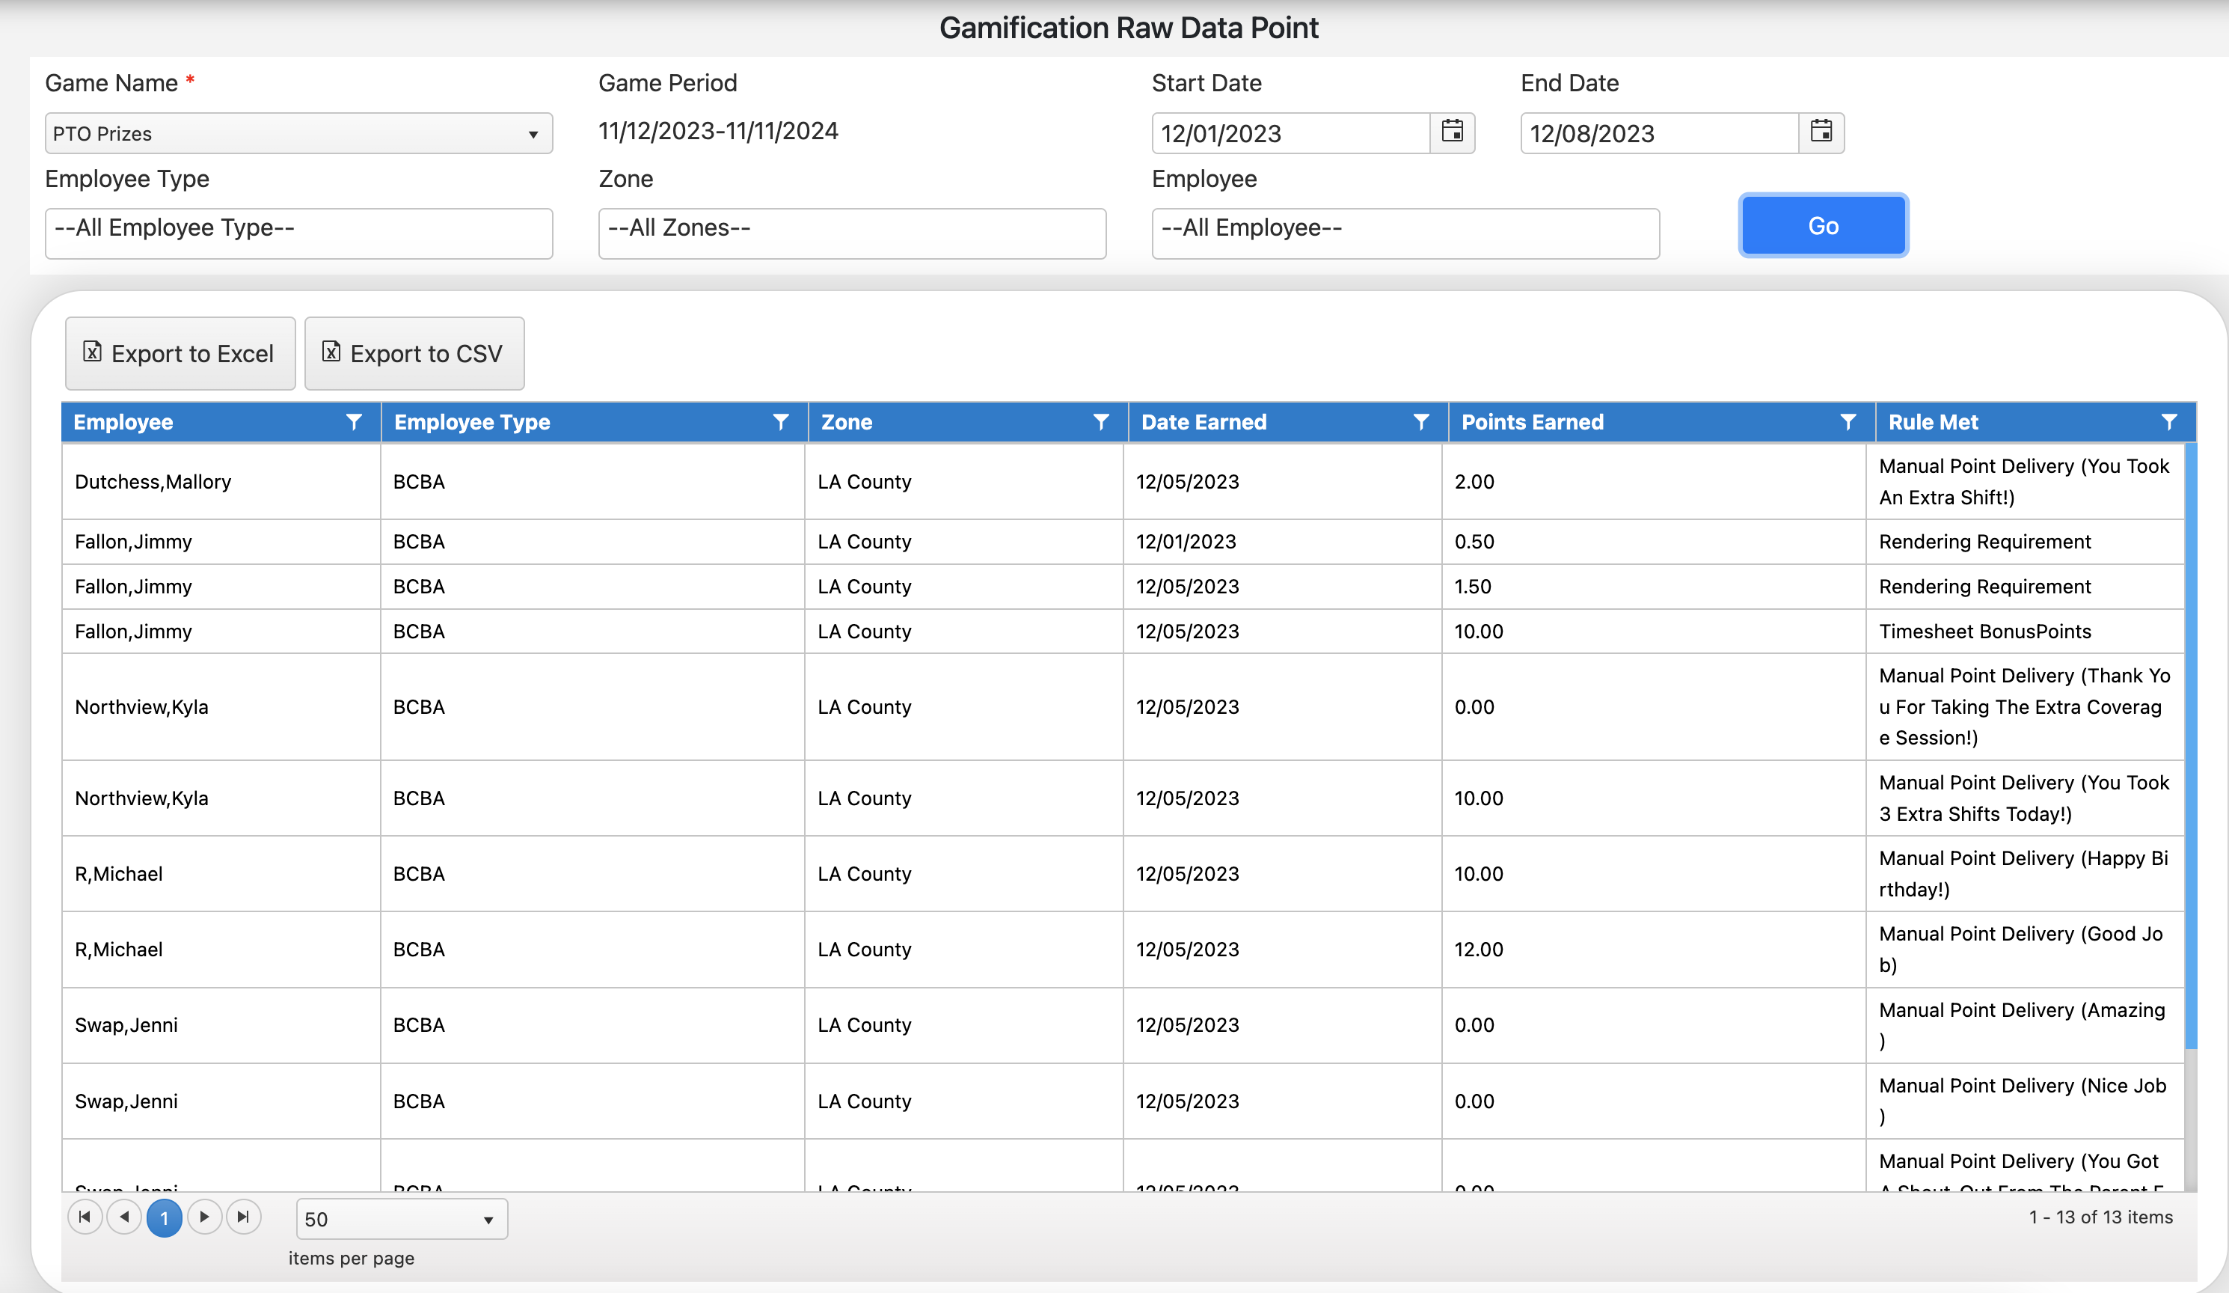Filter the Rule Met column

point(2169,422)
